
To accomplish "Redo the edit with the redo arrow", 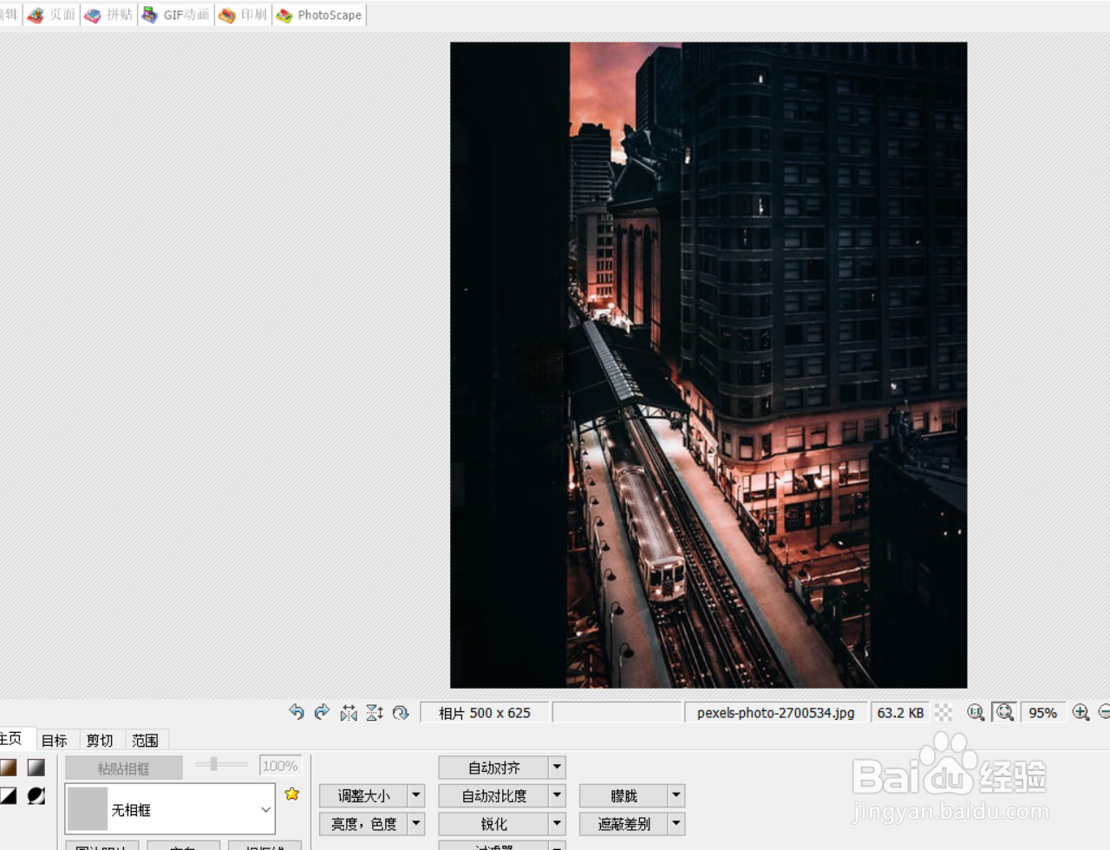I will (322, 712).
